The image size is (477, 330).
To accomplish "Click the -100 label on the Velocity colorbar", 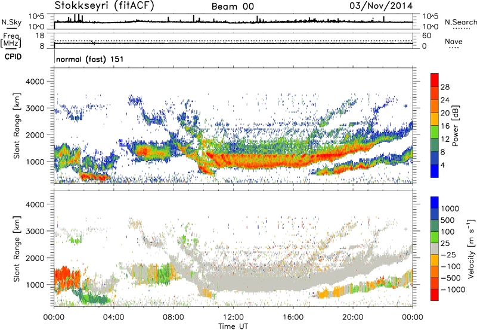I will coord(451,266).
